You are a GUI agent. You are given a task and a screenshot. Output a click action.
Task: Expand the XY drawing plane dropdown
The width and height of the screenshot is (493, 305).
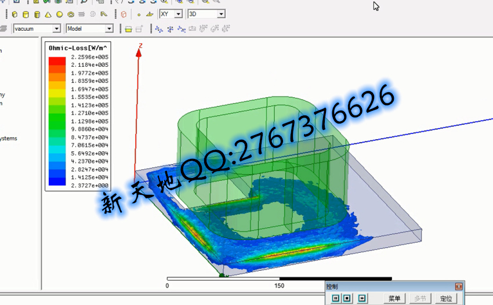pyautogui.click(x=178, y=13)
